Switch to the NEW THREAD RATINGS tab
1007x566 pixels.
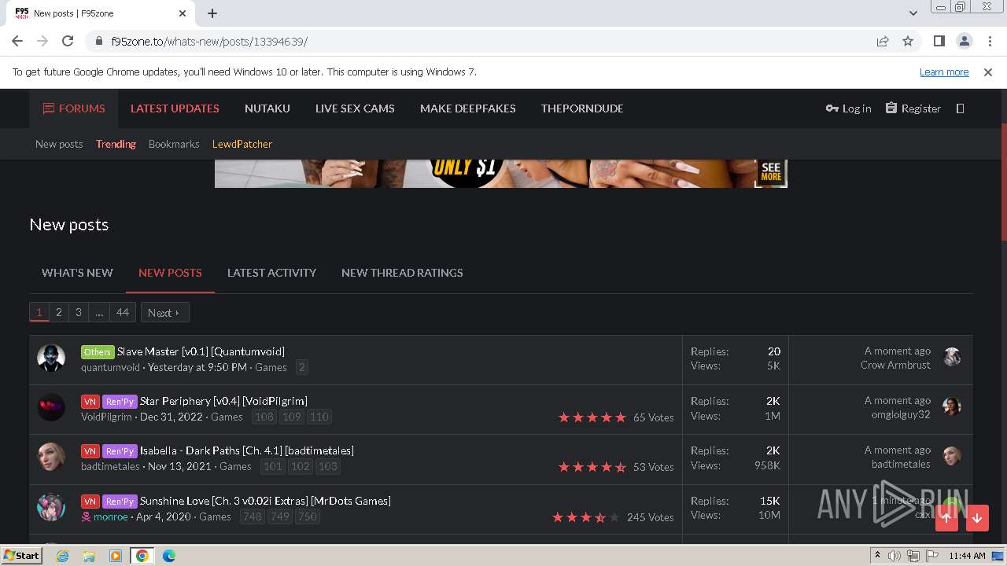pyautogui.click(x=402, y=273)
